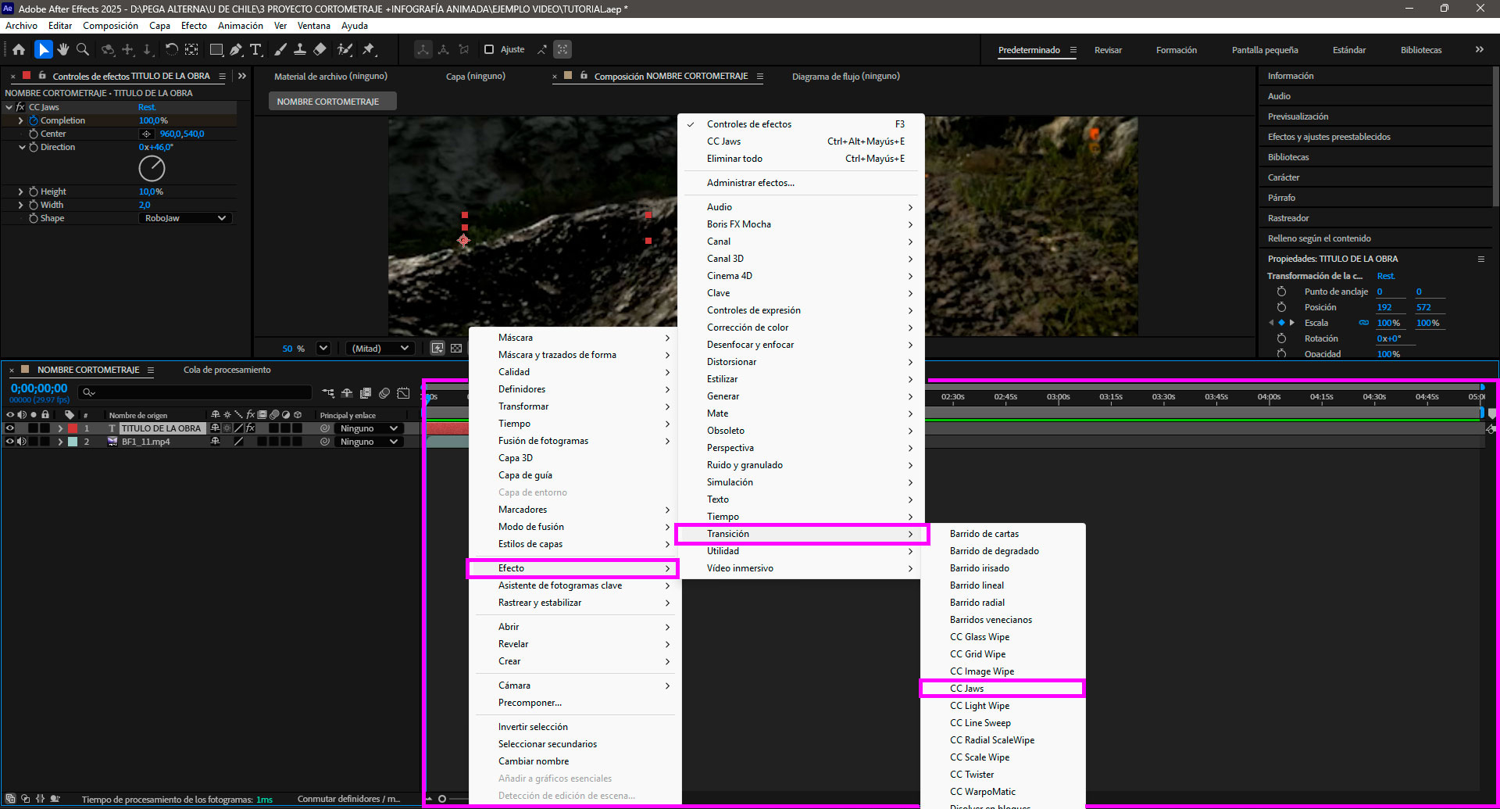This screenshot has width=1500, height=809.
Task: Select the Rotation tool in toolbar
Action: 171,49
